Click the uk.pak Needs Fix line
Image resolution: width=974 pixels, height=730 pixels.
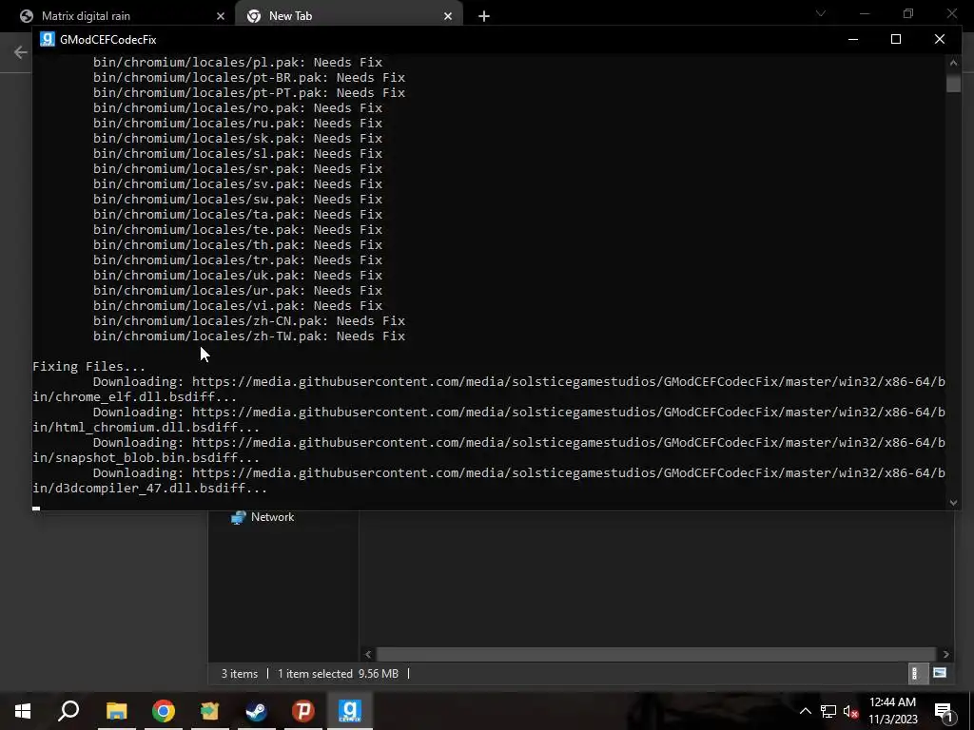(x=238, y=275)
